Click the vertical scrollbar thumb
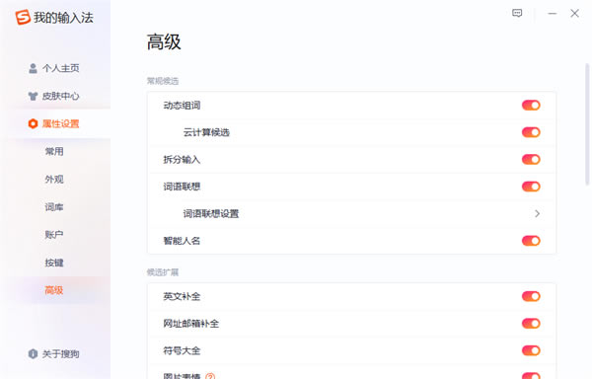 point(587,123)
